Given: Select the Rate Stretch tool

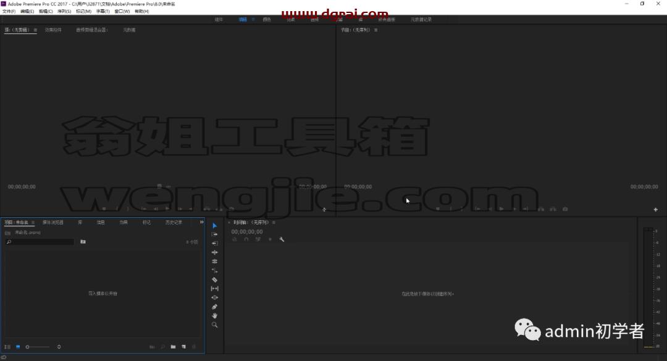Looking at the screenshot, I should point(214,270).
